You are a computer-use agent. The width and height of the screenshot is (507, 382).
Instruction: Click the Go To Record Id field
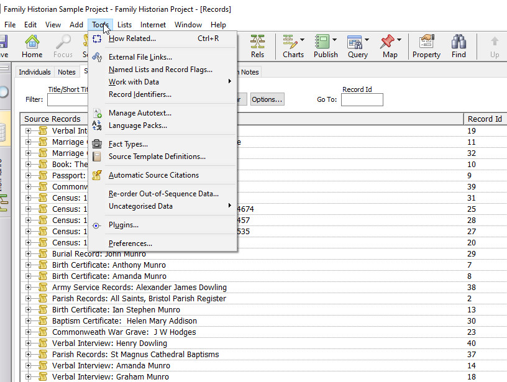(x=362, y=99)
